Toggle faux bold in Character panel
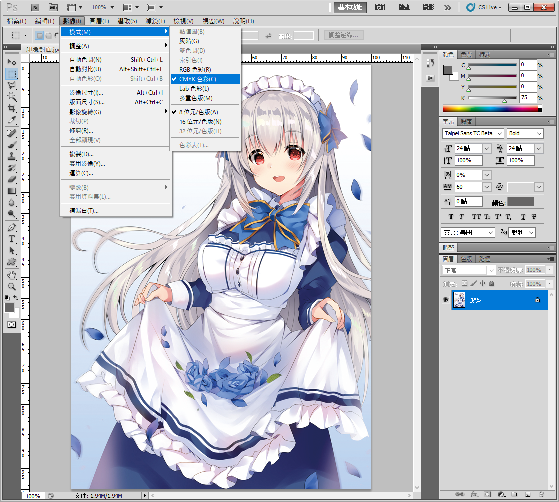This screenshot has height=502, width=559. [x=451, y=217]
